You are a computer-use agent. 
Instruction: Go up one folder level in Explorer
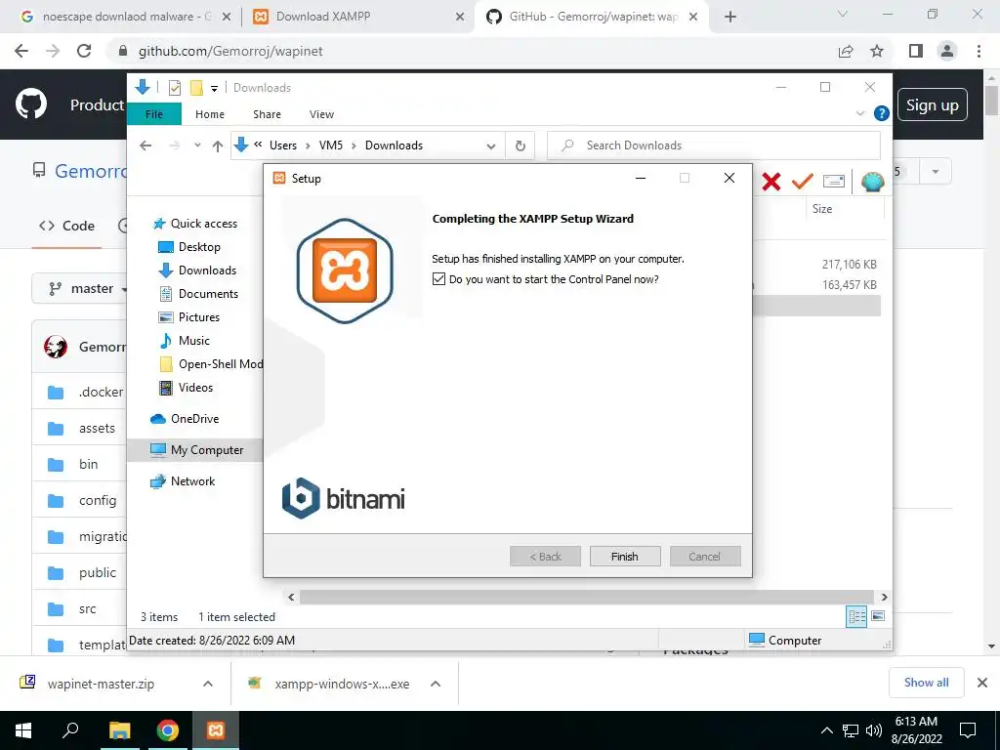point(218,146)
